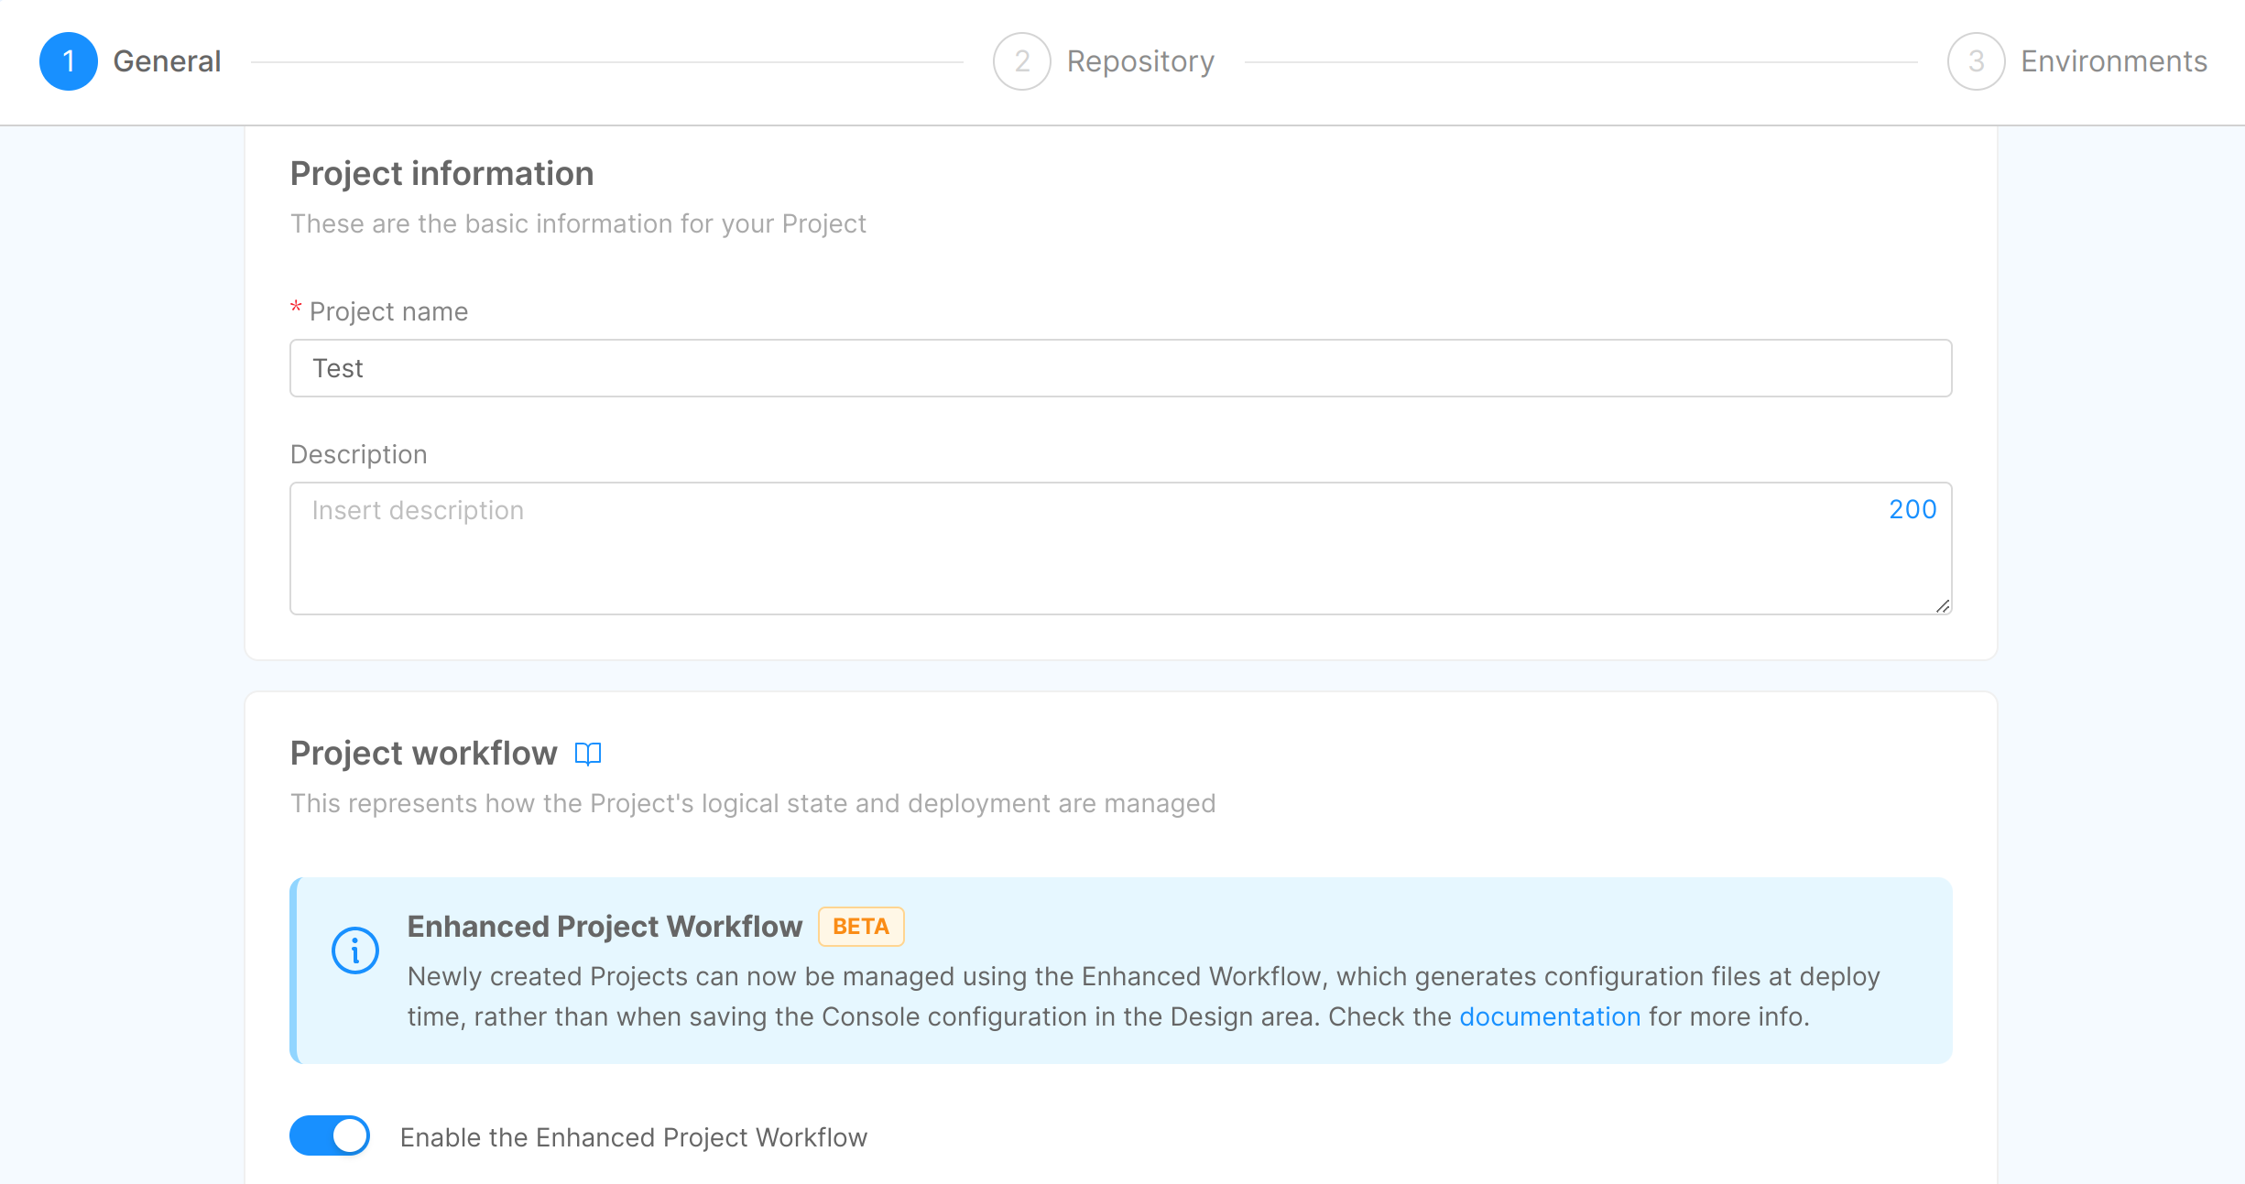
Task: Click the BETA badge
Action: 860,927
